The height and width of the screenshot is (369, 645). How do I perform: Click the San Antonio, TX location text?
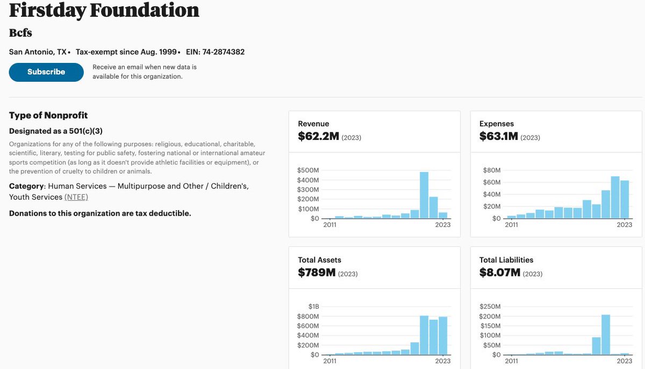coord(38,52)
